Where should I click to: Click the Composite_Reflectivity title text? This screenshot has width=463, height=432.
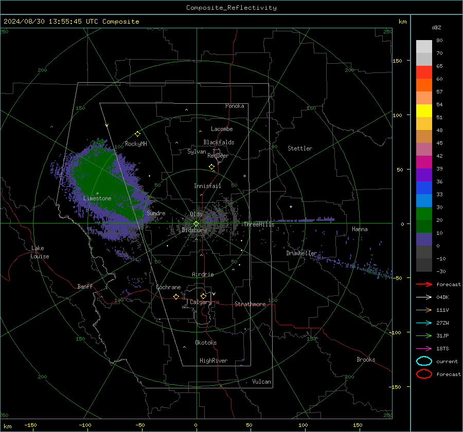click(x=232, y=8)
